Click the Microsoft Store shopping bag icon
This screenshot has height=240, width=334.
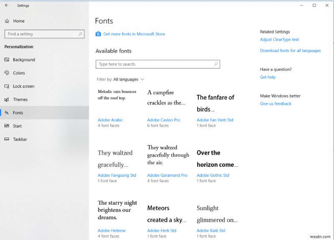98,34
